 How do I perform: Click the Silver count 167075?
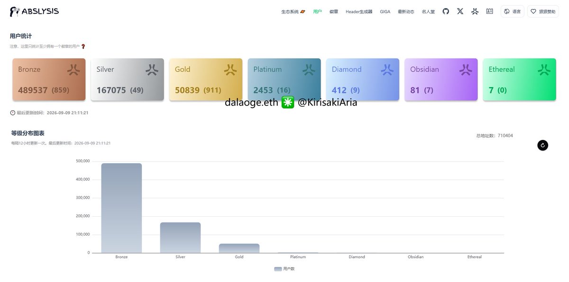[x=111, y=90]
